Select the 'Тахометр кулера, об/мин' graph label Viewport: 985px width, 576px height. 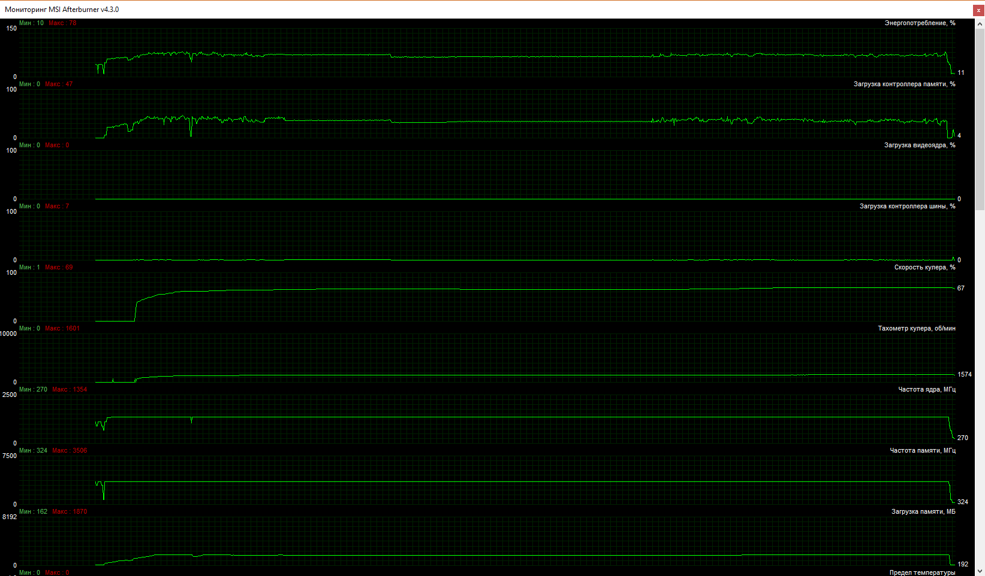[x=916, y=328]
